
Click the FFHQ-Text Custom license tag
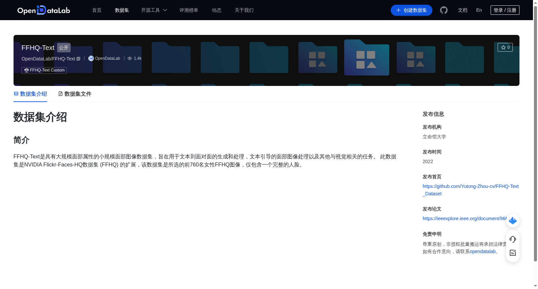click(44, 70)
